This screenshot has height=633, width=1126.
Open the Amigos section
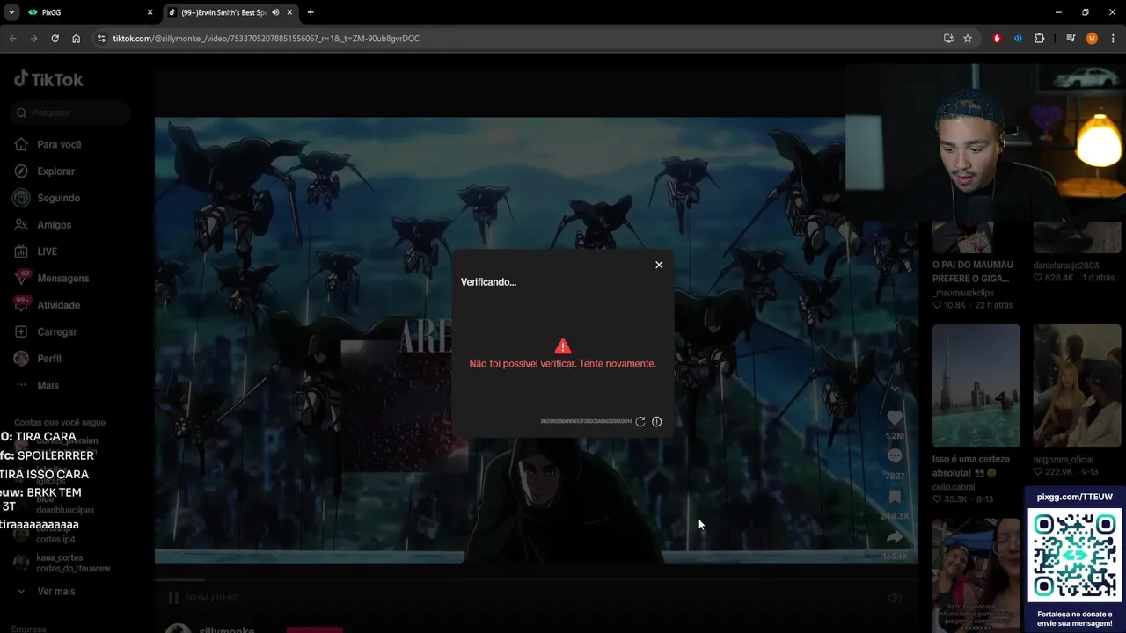click(54, 225)
